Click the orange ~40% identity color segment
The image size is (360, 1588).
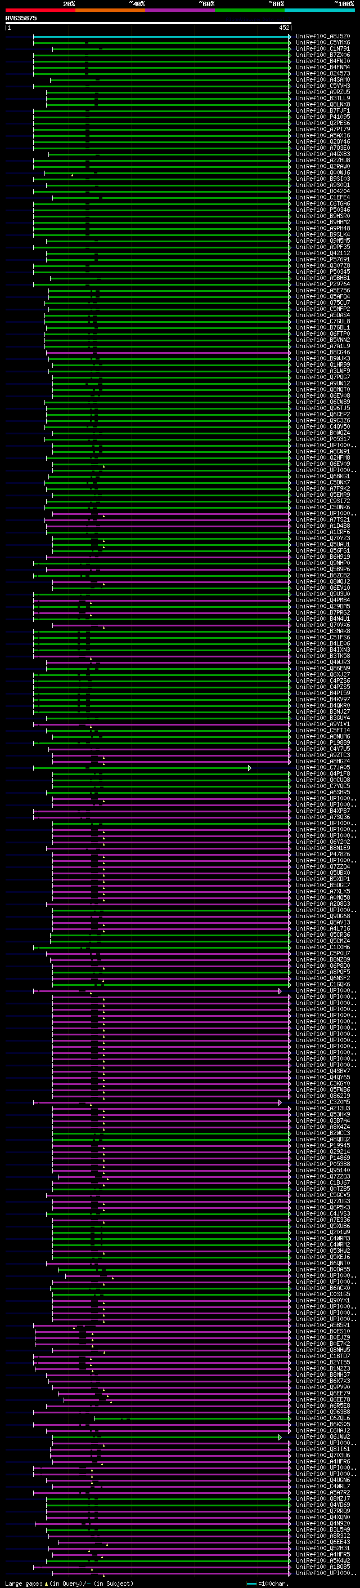110,10
